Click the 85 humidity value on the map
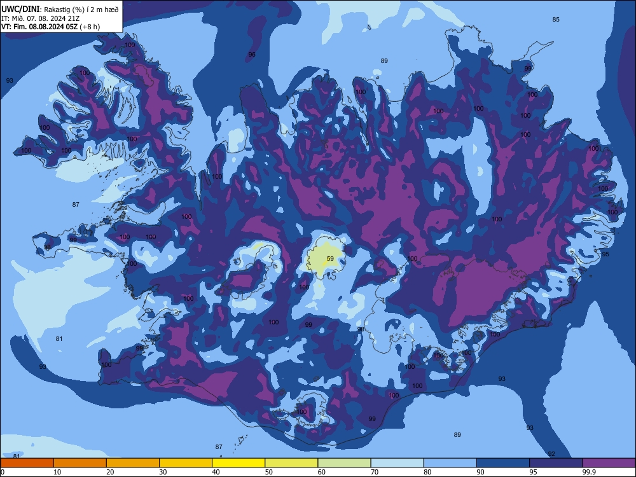Viewport: 636px width, 477px height. (x=556, y=20)
